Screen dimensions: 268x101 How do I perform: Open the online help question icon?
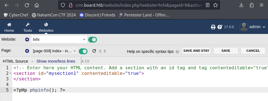(x=220, y=27)
